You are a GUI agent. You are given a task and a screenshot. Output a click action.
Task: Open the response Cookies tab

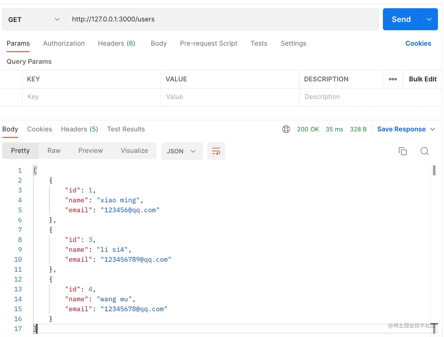pos(40,129)
